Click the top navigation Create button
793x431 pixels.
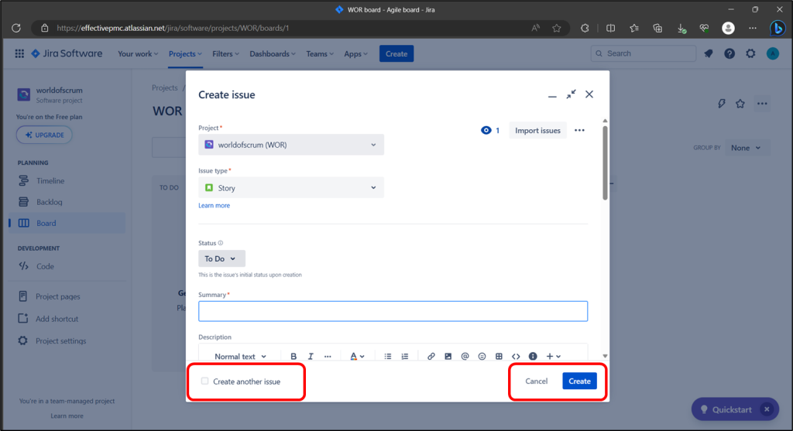pos(396,53)
